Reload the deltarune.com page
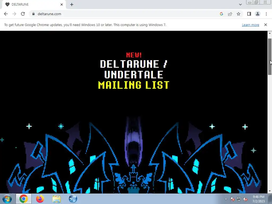272x204 pixels. pyautogui.click(x=23, y=14)
